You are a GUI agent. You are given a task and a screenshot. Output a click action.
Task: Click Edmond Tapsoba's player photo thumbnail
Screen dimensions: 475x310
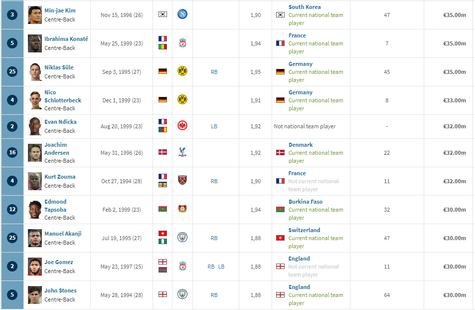[x=35, y=210]
